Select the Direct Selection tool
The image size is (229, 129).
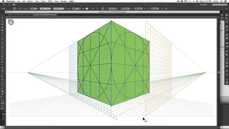(x=2, y=18)
